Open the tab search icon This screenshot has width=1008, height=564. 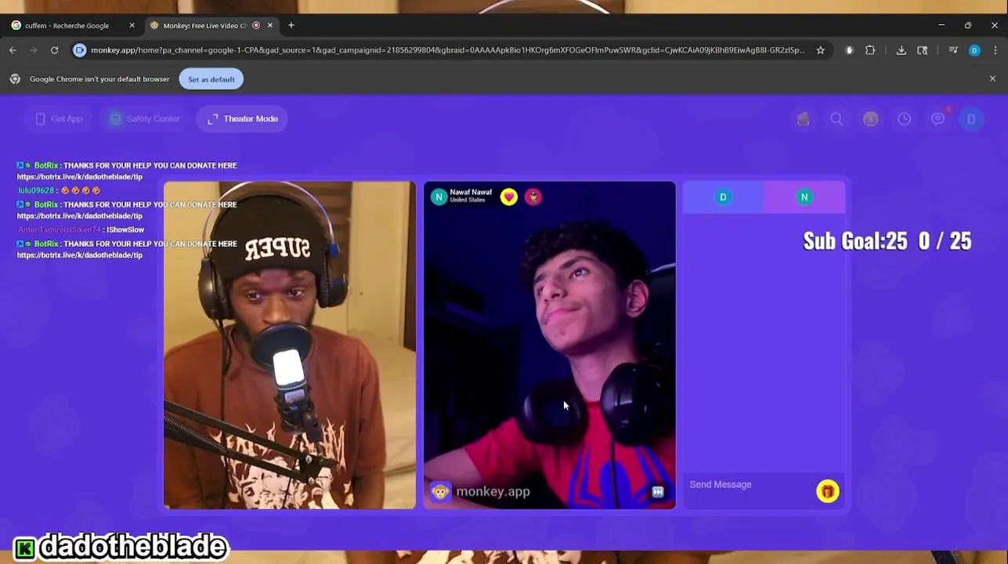922,50
